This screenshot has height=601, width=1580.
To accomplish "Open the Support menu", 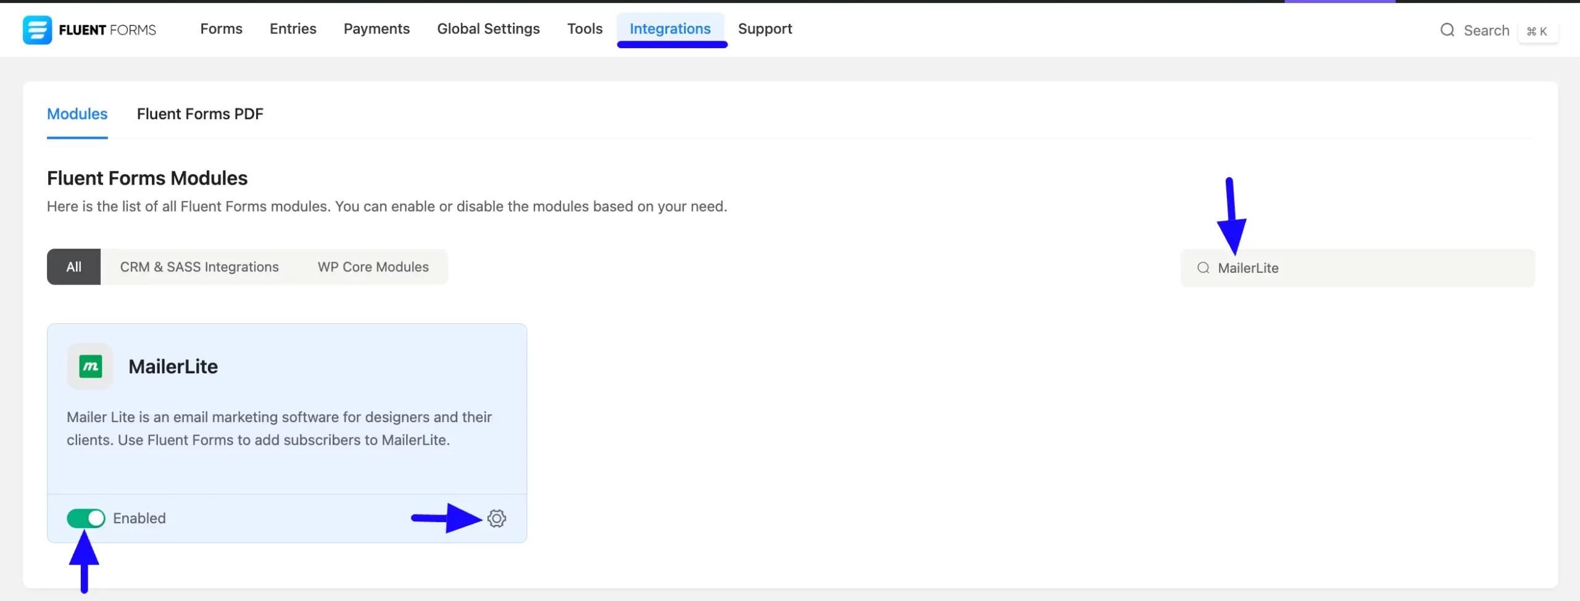I will (x=765, y=29).
